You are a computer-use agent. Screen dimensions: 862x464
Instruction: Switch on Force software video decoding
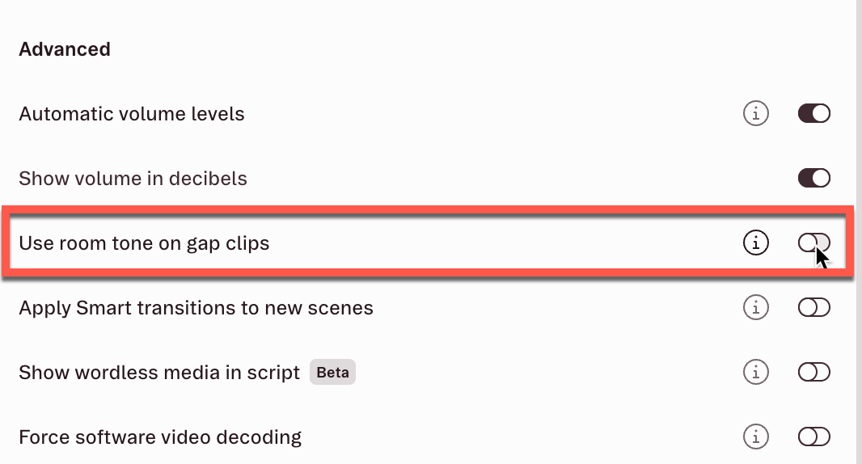pyautogui.click(x=813, y=437)
